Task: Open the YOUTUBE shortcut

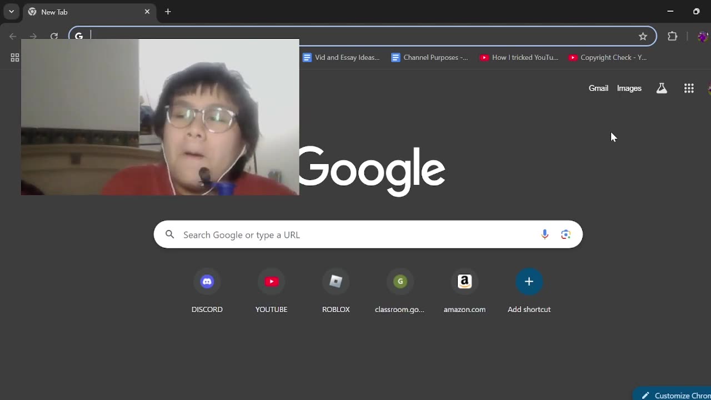Action: 272,292
